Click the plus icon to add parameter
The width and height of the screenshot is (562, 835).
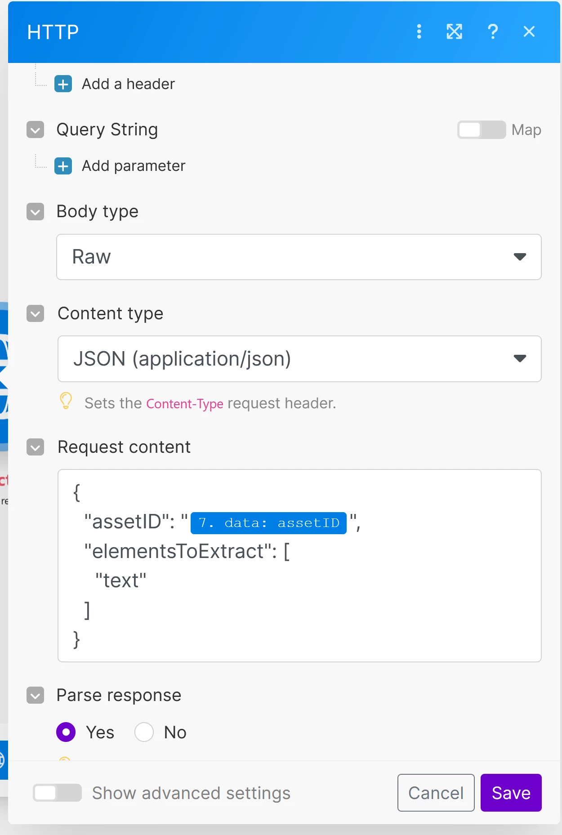click(63, 166)
